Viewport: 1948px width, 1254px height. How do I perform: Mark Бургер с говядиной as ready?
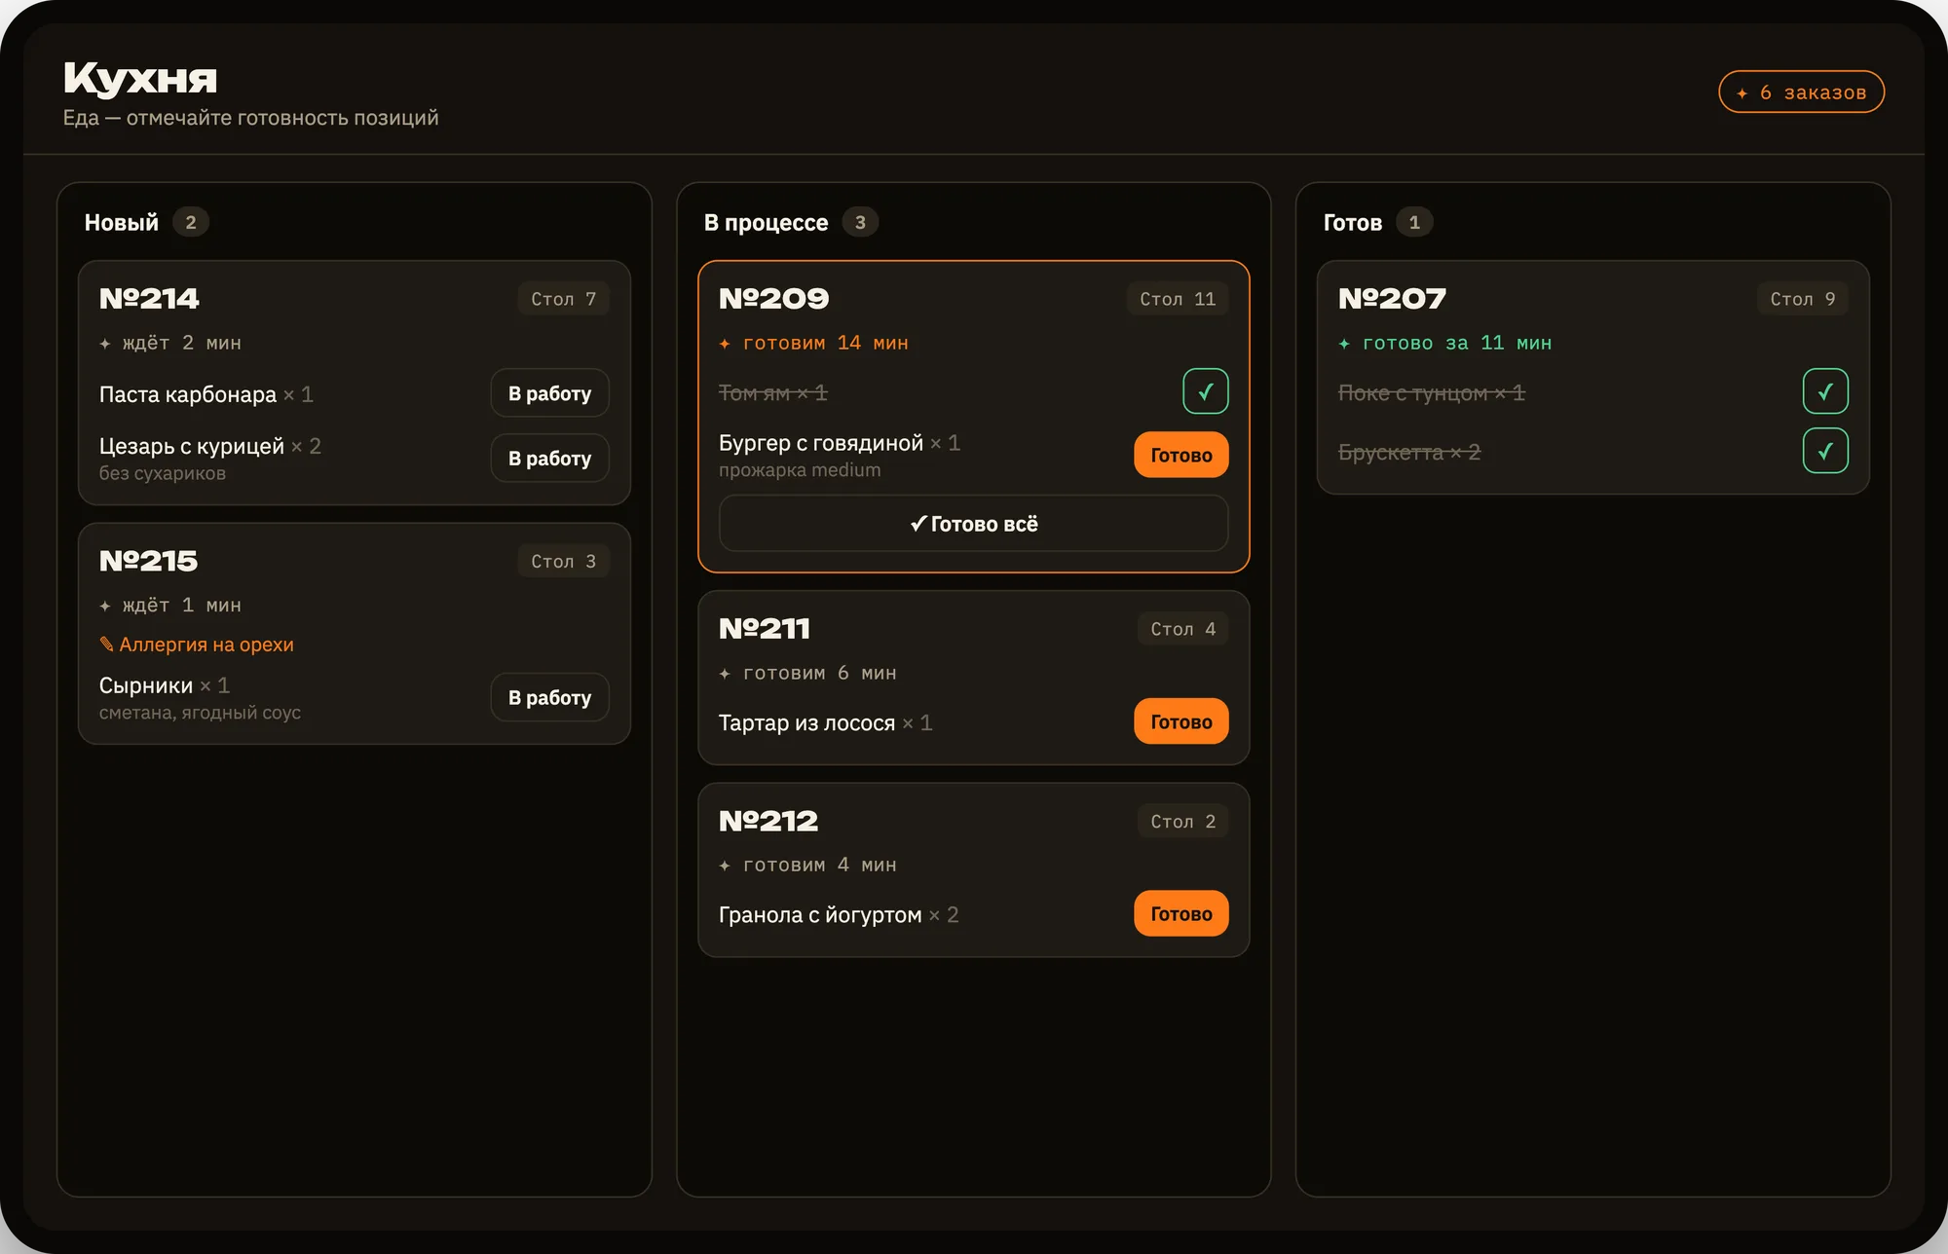click(x=1180, y=455)
